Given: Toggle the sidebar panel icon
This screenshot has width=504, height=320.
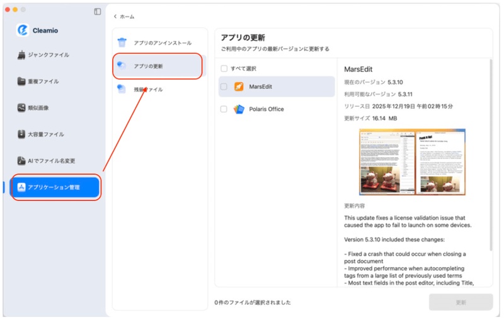Looking at the screenshot, I should (98, 11).
